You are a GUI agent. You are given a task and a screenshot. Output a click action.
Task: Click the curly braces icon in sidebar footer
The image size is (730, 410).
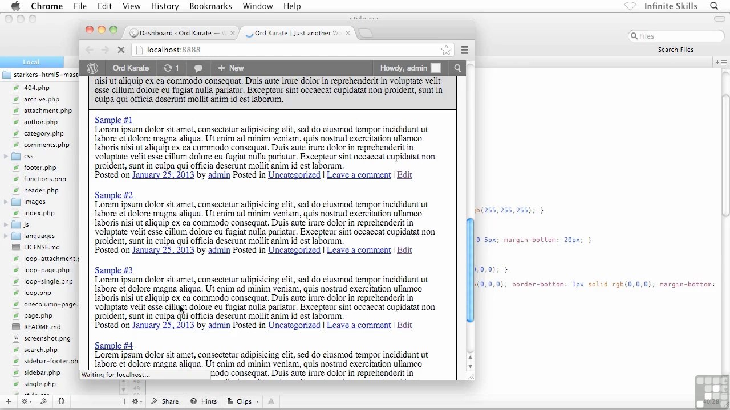point(61,401)
